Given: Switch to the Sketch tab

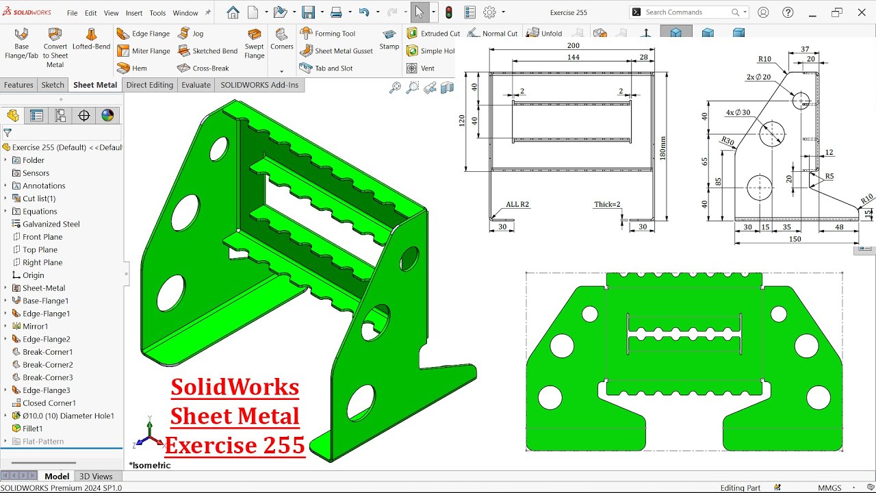Looking at the screenshot, I should (x=53, y=85).
